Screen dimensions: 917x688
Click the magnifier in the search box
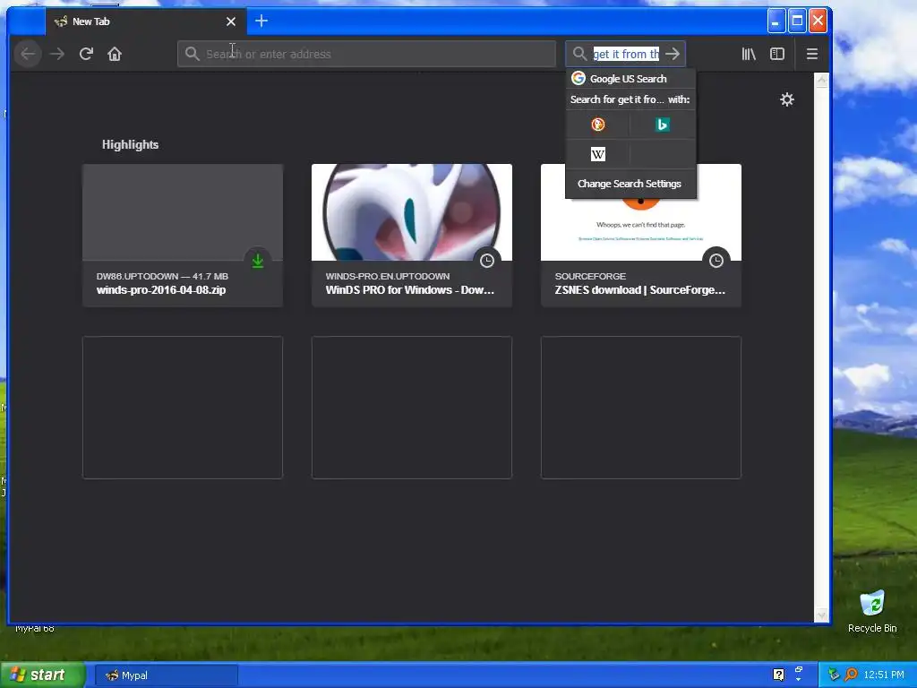579,54
